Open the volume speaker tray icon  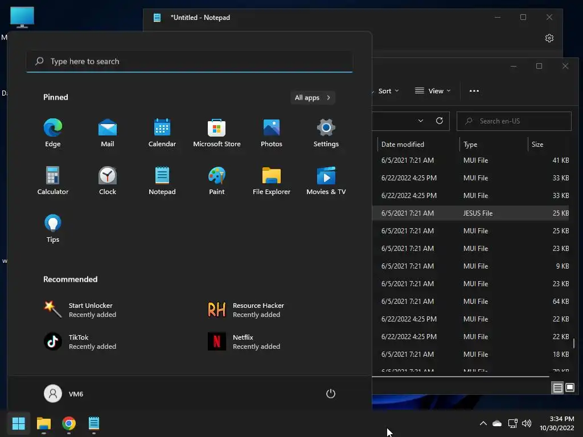pos(527,423)
